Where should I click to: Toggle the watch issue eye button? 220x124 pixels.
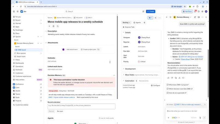point(150,18)
